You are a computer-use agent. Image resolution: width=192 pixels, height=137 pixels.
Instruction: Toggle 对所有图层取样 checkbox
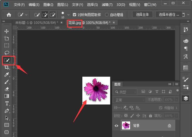coord(74,15)
